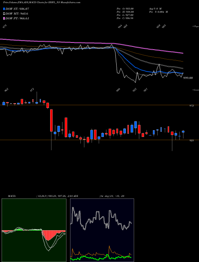Click the 'Pre V: 0.004 M' value
This screenshot has width=199, height=262.
point(158,12)
